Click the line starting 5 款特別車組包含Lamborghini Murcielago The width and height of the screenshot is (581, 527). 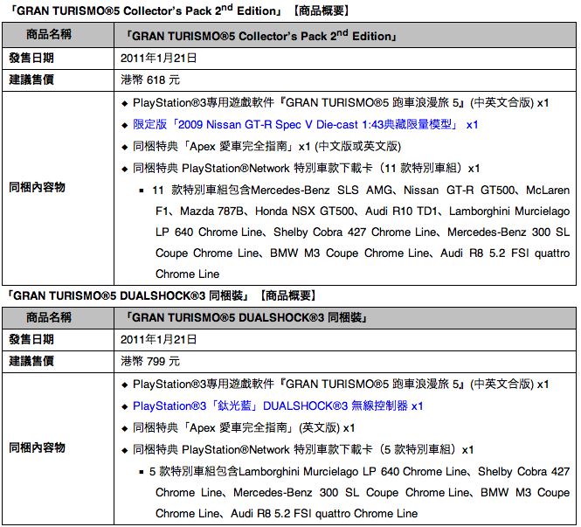(x=359, y=471)
